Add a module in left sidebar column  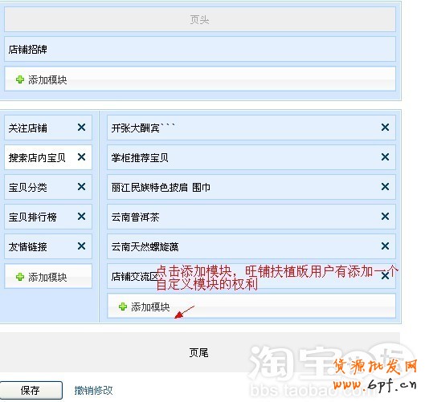pos(41,277)
